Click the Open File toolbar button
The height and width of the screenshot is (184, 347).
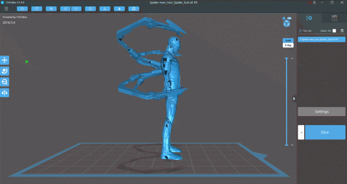pos(22,9)
